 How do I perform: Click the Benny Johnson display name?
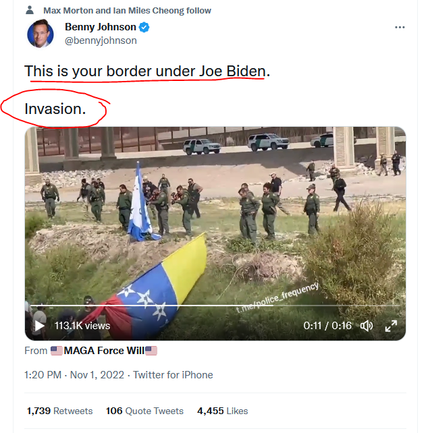tap(99, 28)
